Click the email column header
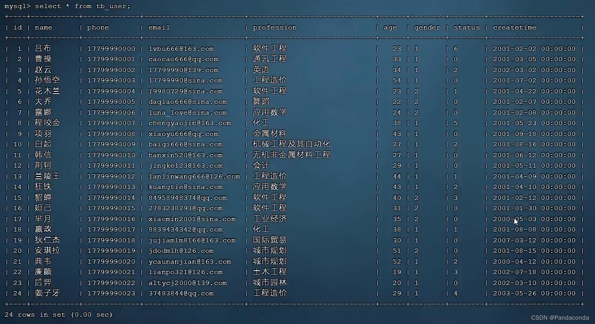The height and width of the screenshot is (324, 595). tap(159, 27)
